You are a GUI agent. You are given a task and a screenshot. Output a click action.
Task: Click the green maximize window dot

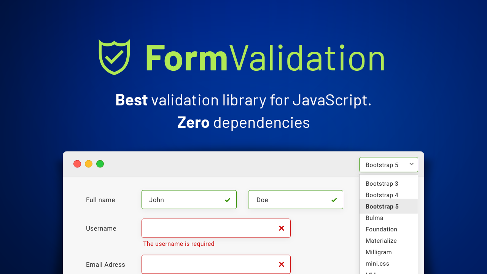(x=100, y=164)
